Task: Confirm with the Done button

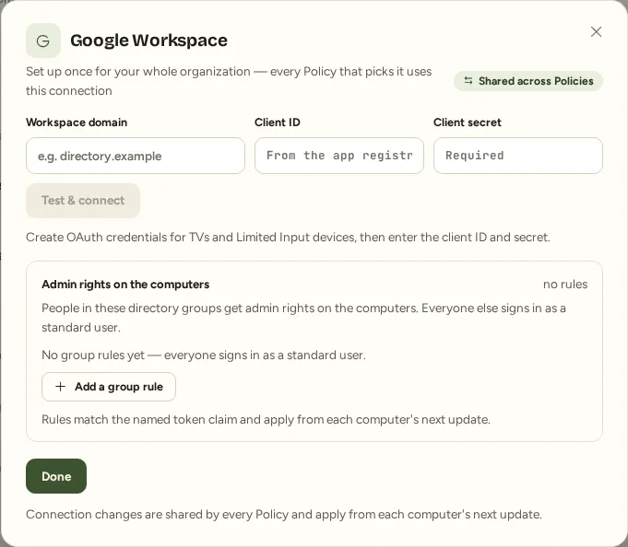Action: tap(56, 476)
